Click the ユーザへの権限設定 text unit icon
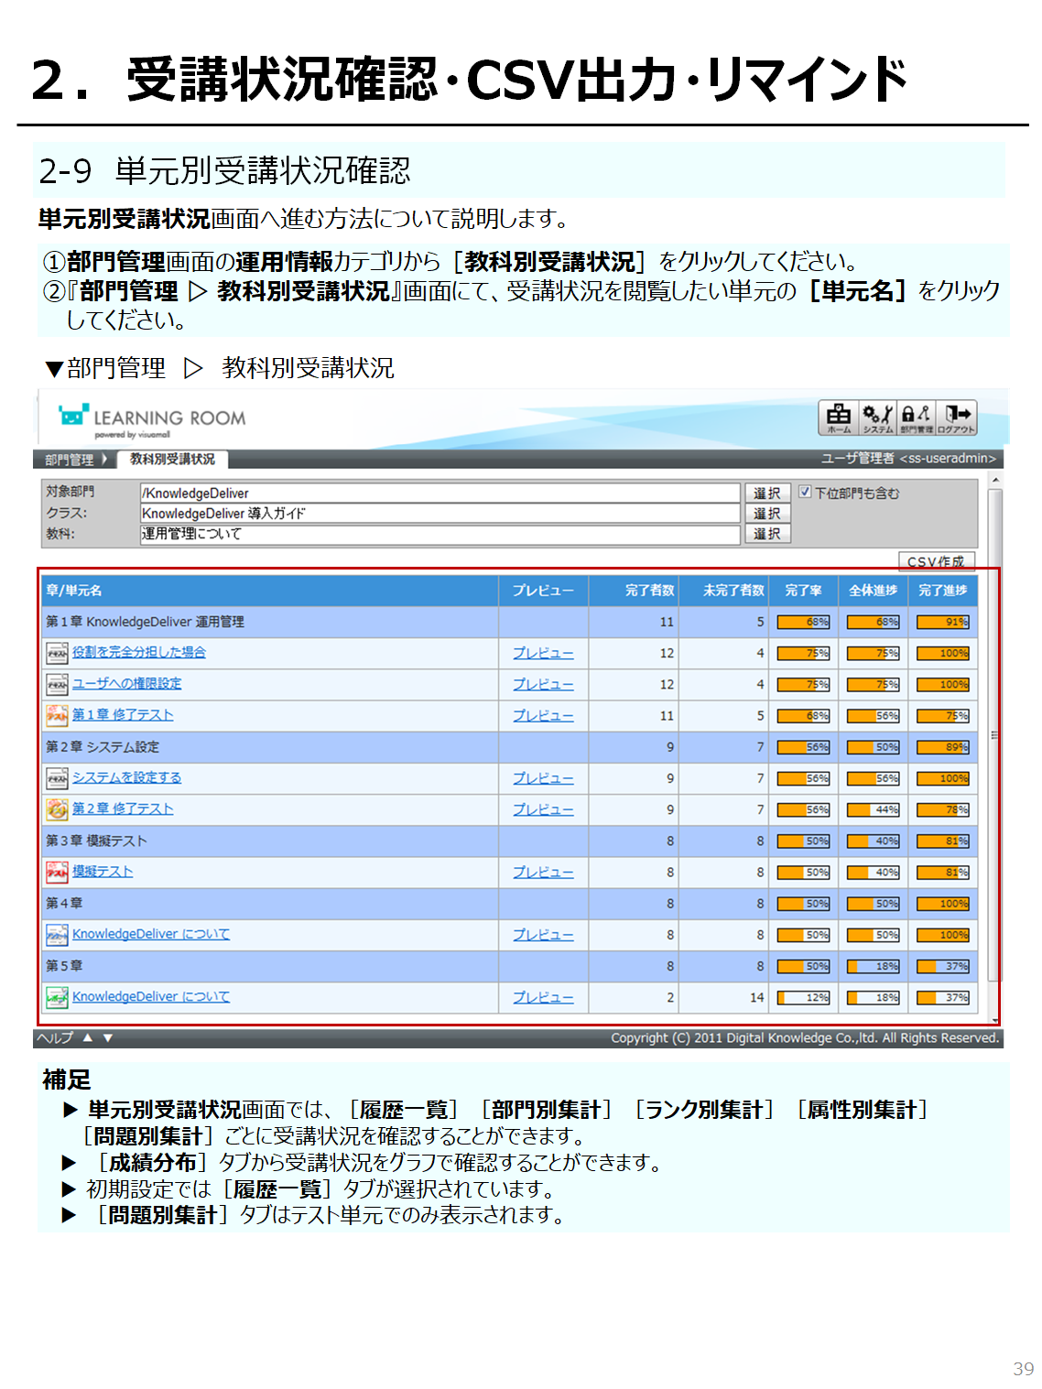The width and height of the screenshot is (1042, 1389). click(57, 684)
